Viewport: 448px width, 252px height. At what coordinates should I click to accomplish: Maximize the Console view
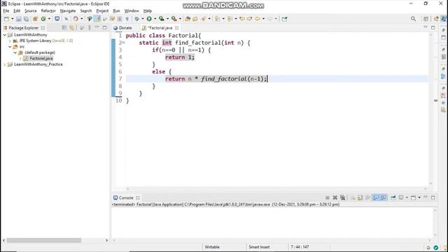(x=433, y=197)
